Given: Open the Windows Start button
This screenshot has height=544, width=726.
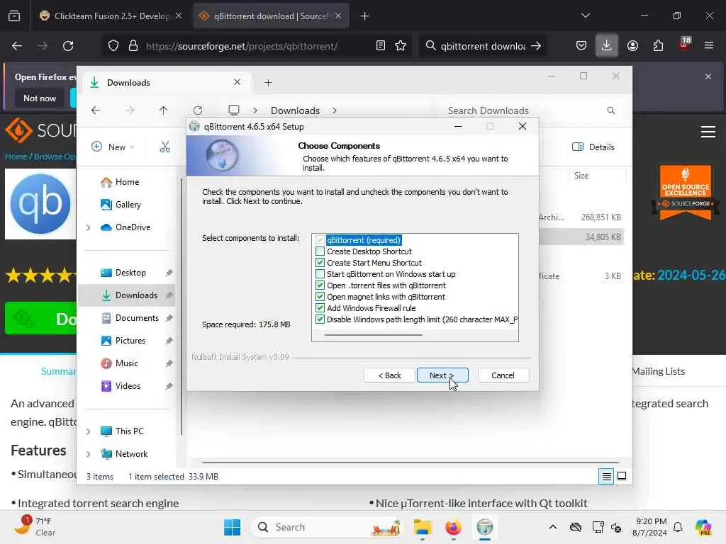Looking at the screenshot, I should (232, 527).
